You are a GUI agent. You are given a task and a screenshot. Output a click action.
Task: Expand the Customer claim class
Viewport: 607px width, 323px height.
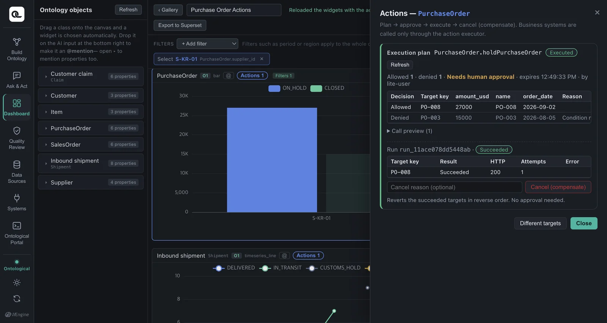tap(46, 77)
